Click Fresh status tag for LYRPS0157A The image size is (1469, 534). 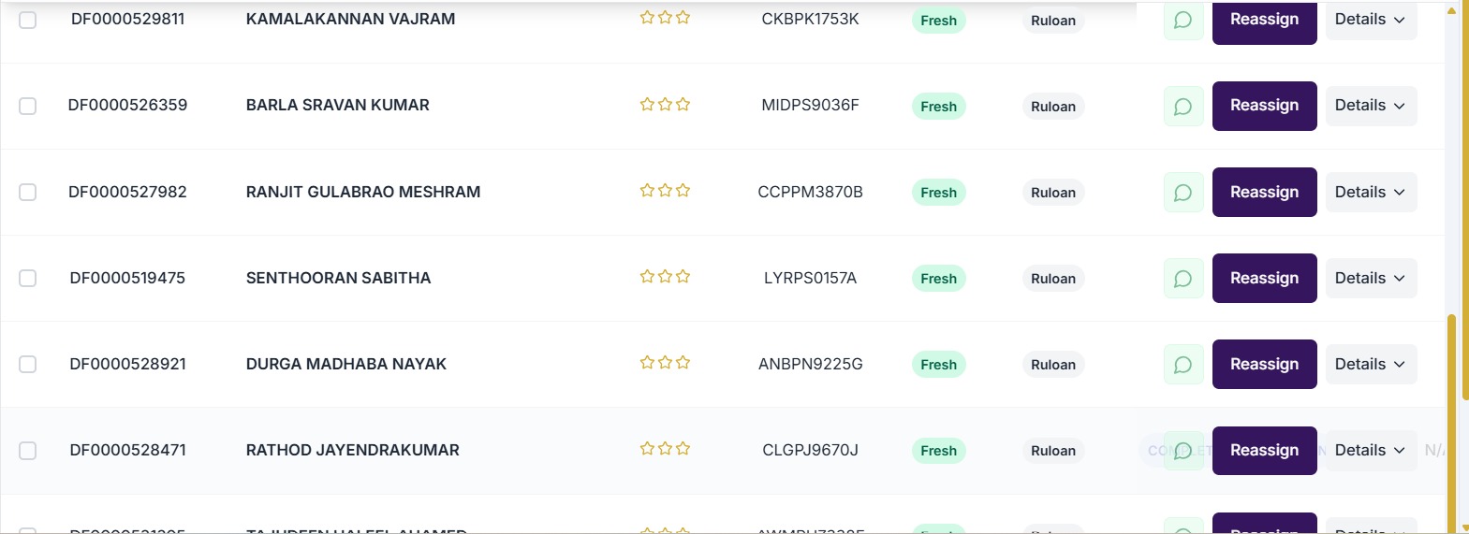[x=938, y=279]
